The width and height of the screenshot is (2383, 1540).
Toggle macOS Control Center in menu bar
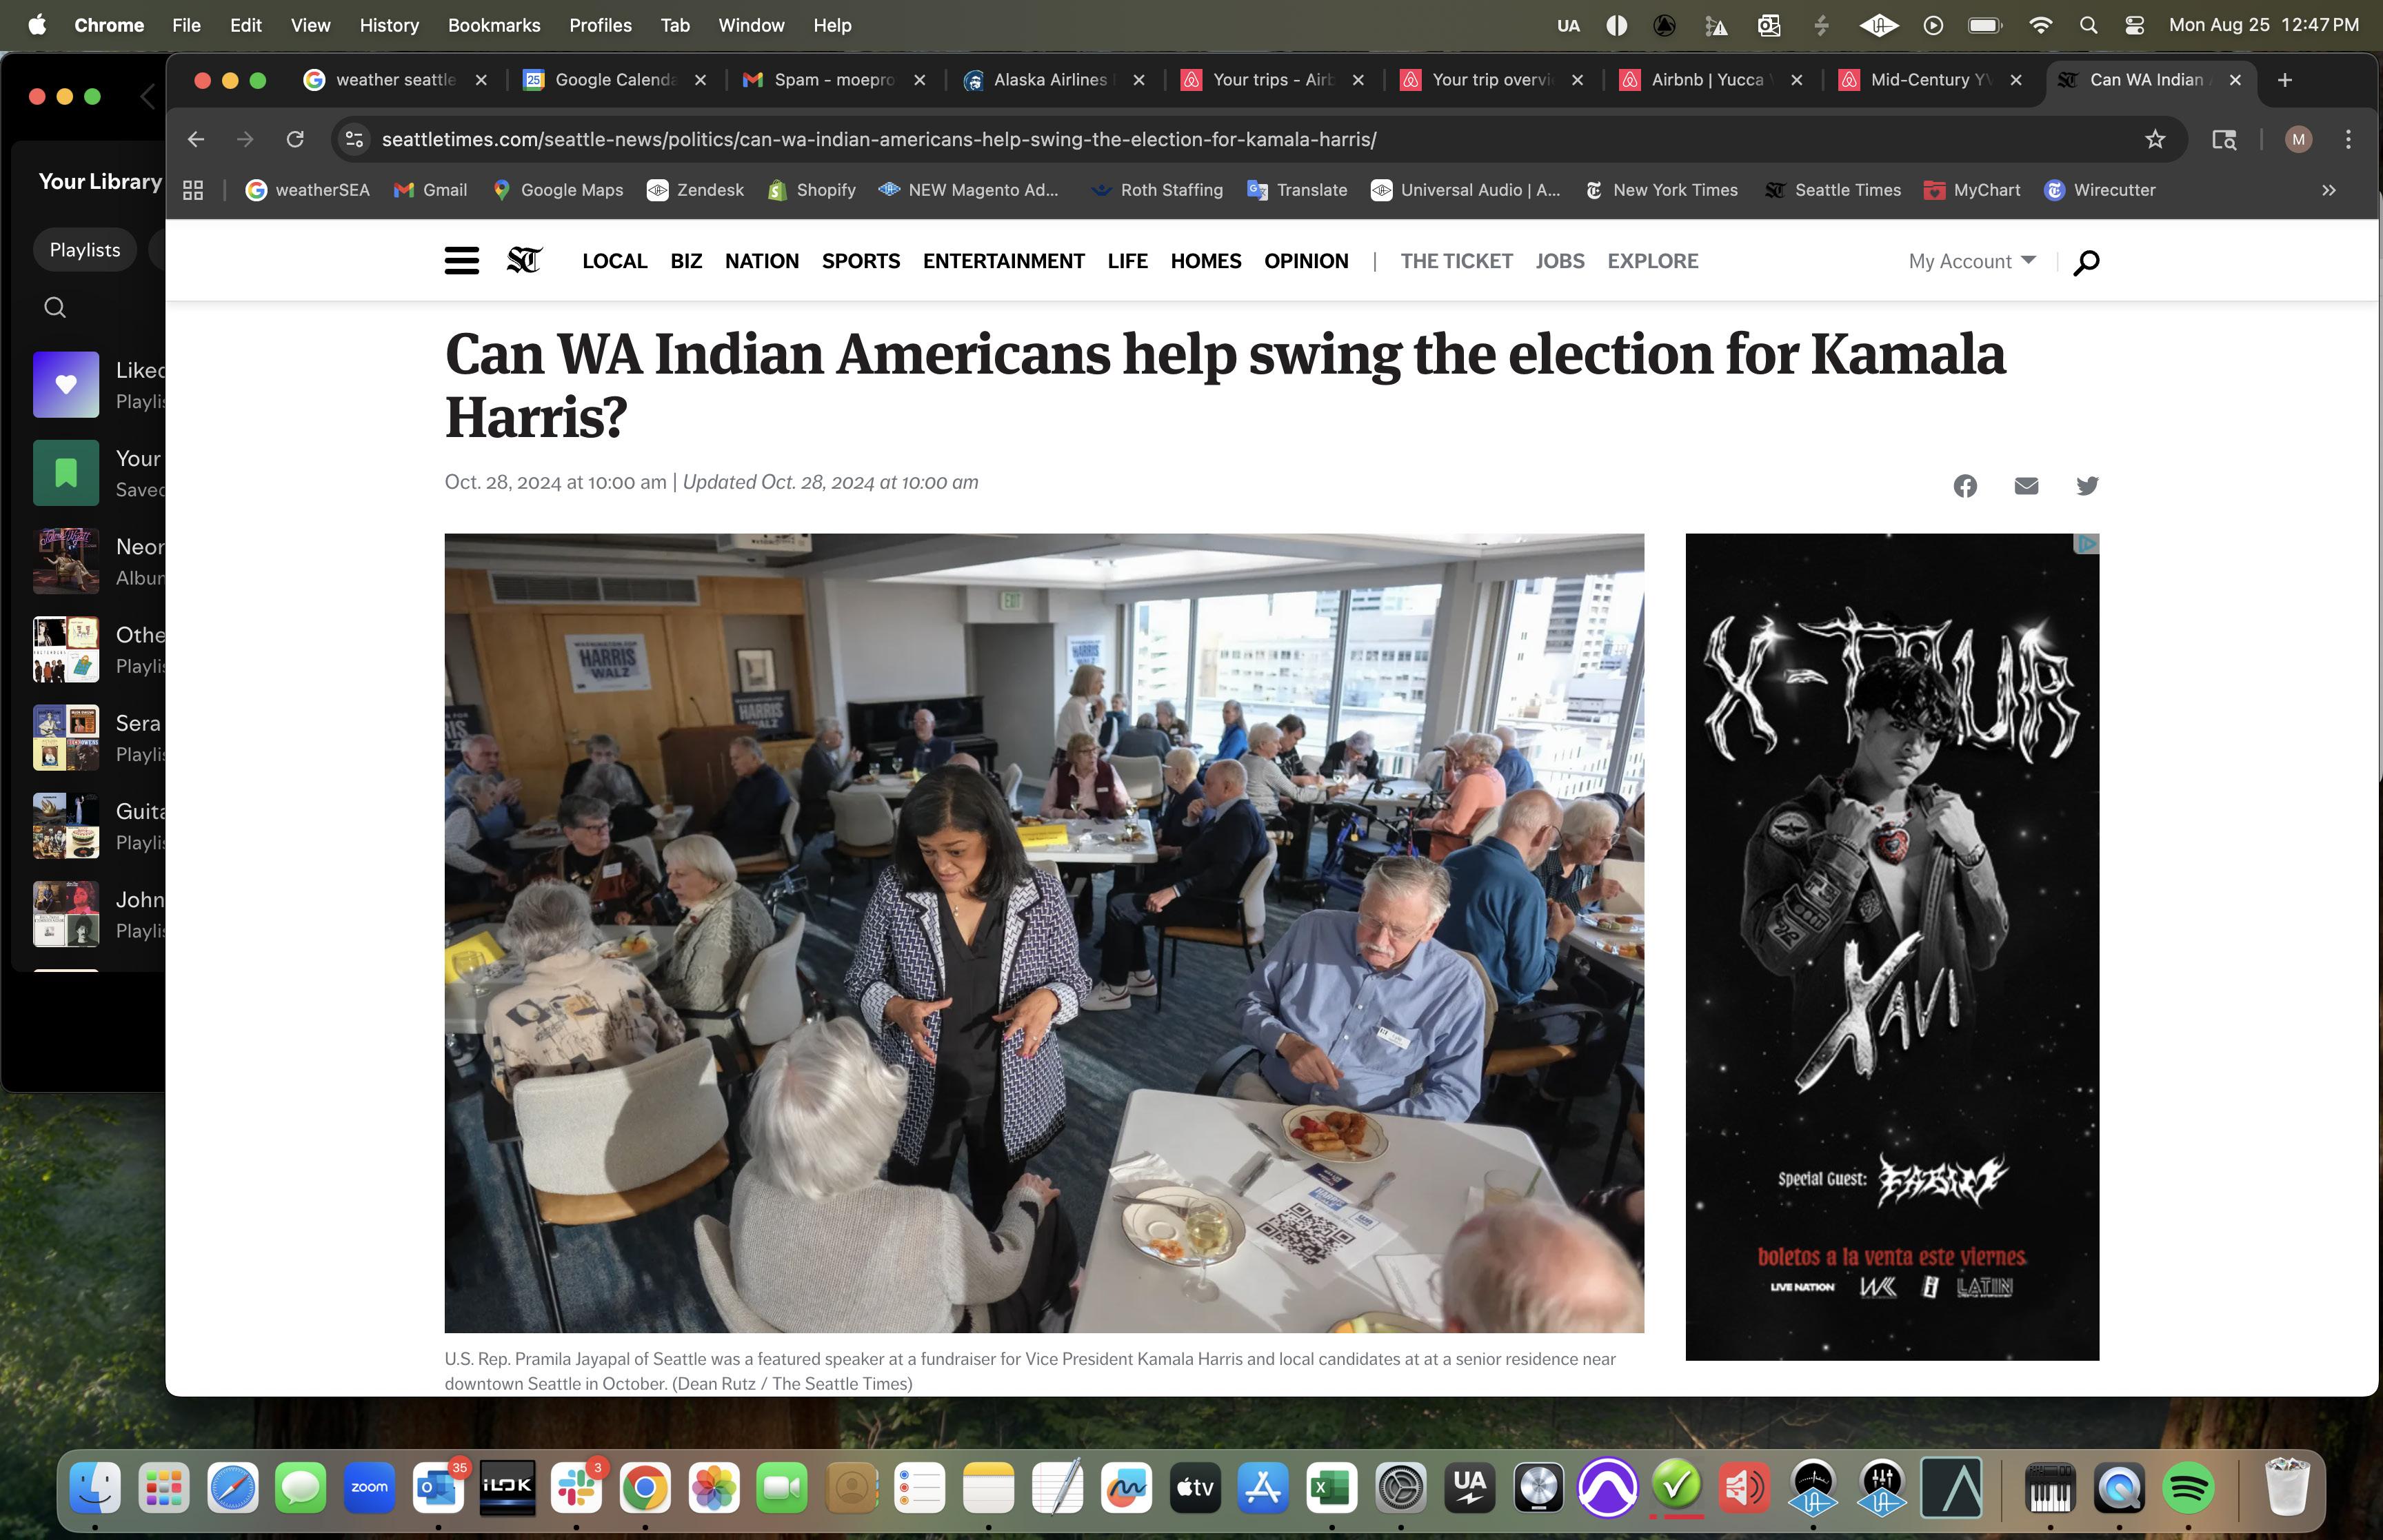2135,25
